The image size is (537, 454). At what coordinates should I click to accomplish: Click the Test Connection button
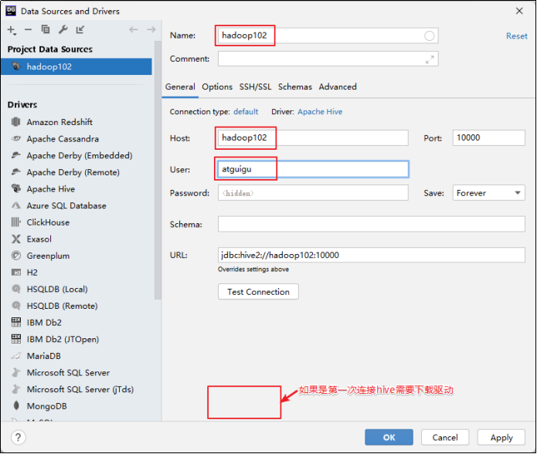click(x=258, y=292)
